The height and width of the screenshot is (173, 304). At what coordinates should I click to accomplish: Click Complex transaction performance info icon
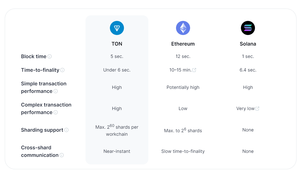click(x=56, y=112)
